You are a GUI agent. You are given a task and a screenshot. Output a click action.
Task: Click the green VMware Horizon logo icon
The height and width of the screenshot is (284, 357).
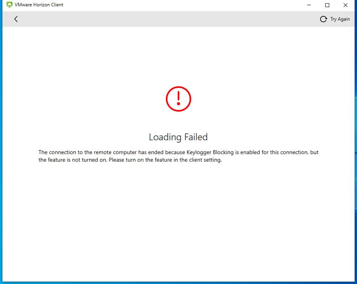[9, 5]
